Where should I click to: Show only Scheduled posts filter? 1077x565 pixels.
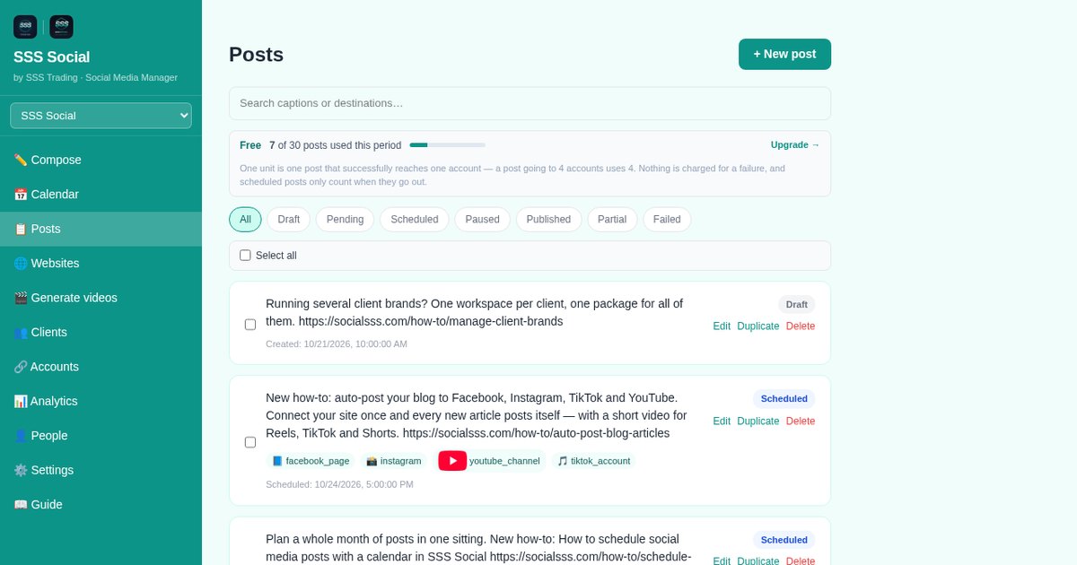(x=415, y=220)
